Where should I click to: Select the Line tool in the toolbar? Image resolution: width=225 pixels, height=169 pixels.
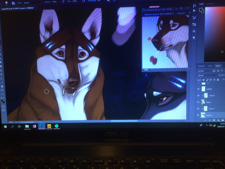coord(1,83)
